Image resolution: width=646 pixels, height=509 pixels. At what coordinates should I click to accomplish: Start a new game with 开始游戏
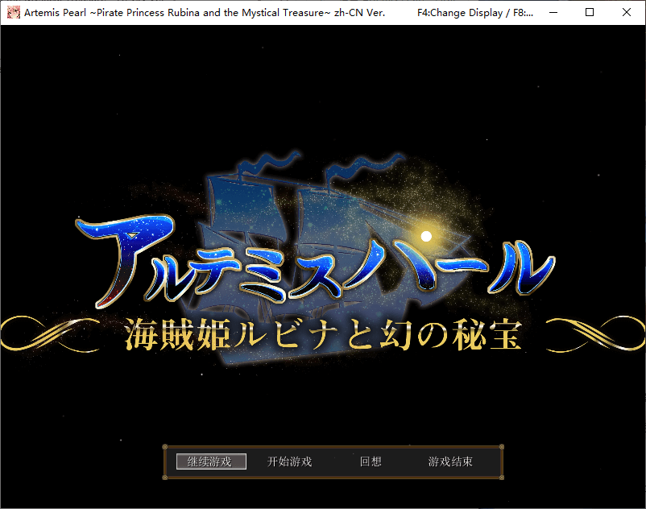[x=289, y=461]
